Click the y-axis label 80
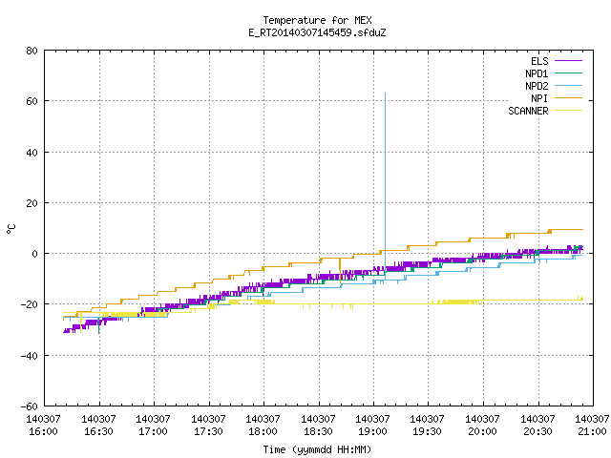 pos(32,51)
